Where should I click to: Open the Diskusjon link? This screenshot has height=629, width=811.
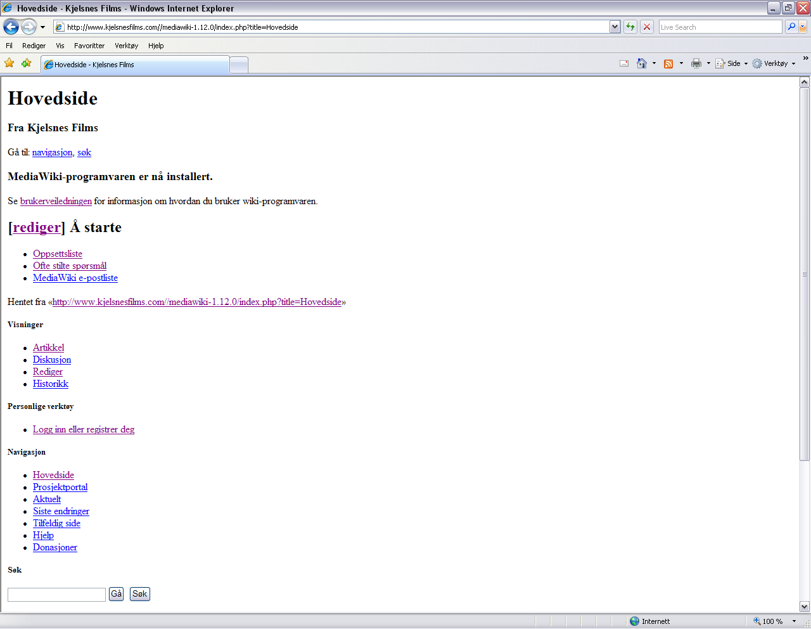click(x=52, y=360)
